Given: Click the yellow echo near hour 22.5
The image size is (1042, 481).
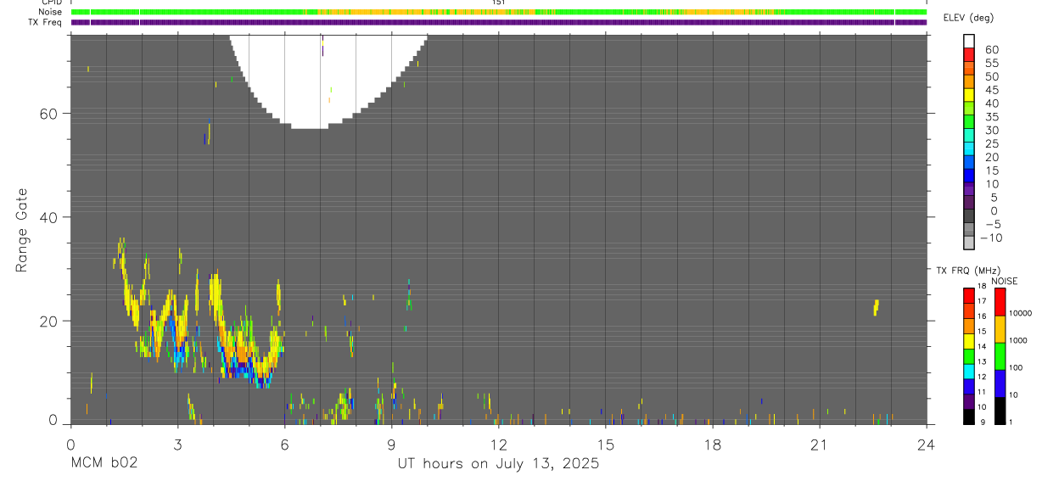Looking at the screenshot, I should click(876, 307).
